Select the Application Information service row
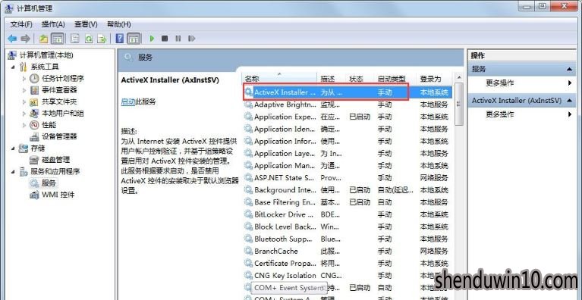Screen dimensions: 582x300 348,142
